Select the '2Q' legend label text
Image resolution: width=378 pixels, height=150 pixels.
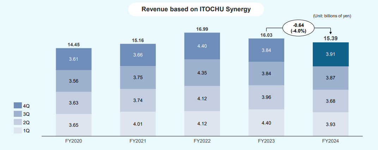[26, 122]
